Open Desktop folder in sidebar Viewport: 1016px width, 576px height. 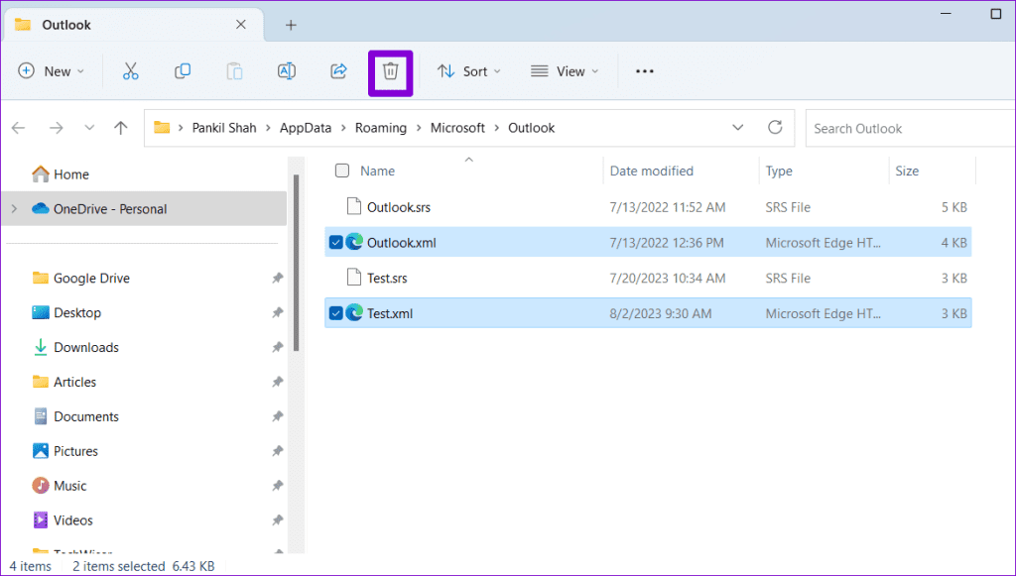click(66, 312)
